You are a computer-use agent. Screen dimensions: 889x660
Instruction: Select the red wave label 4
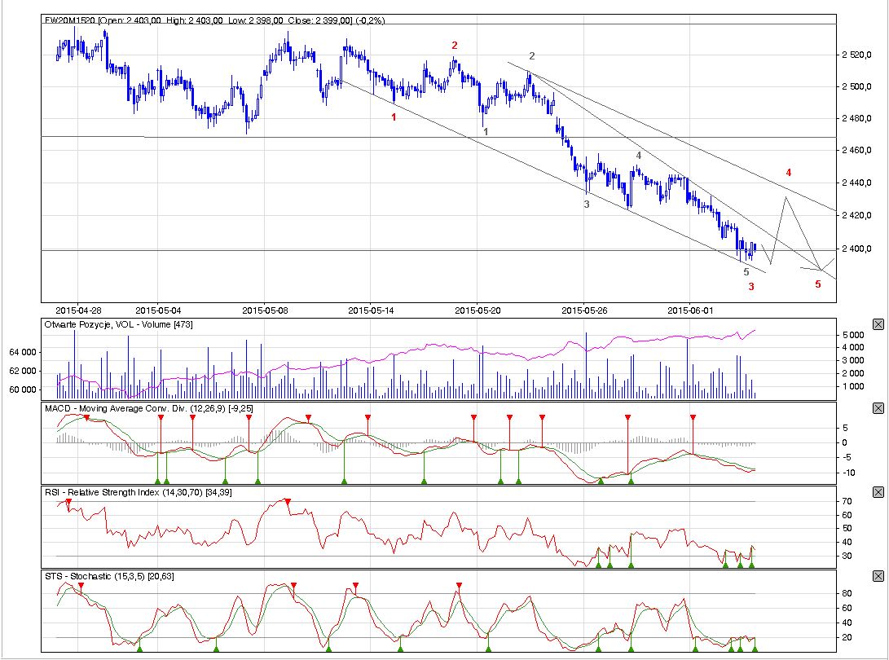pos(789,172)
